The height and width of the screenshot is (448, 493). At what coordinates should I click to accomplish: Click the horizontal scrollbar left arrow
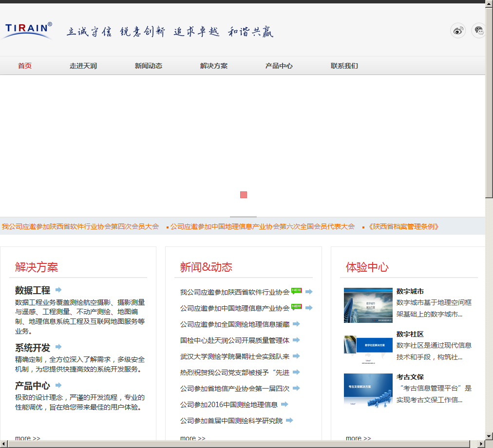(3, 444)
